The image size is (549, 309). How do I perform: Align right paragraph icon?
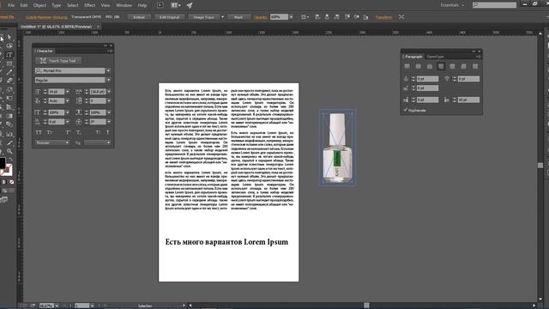[x=430, y=66]
